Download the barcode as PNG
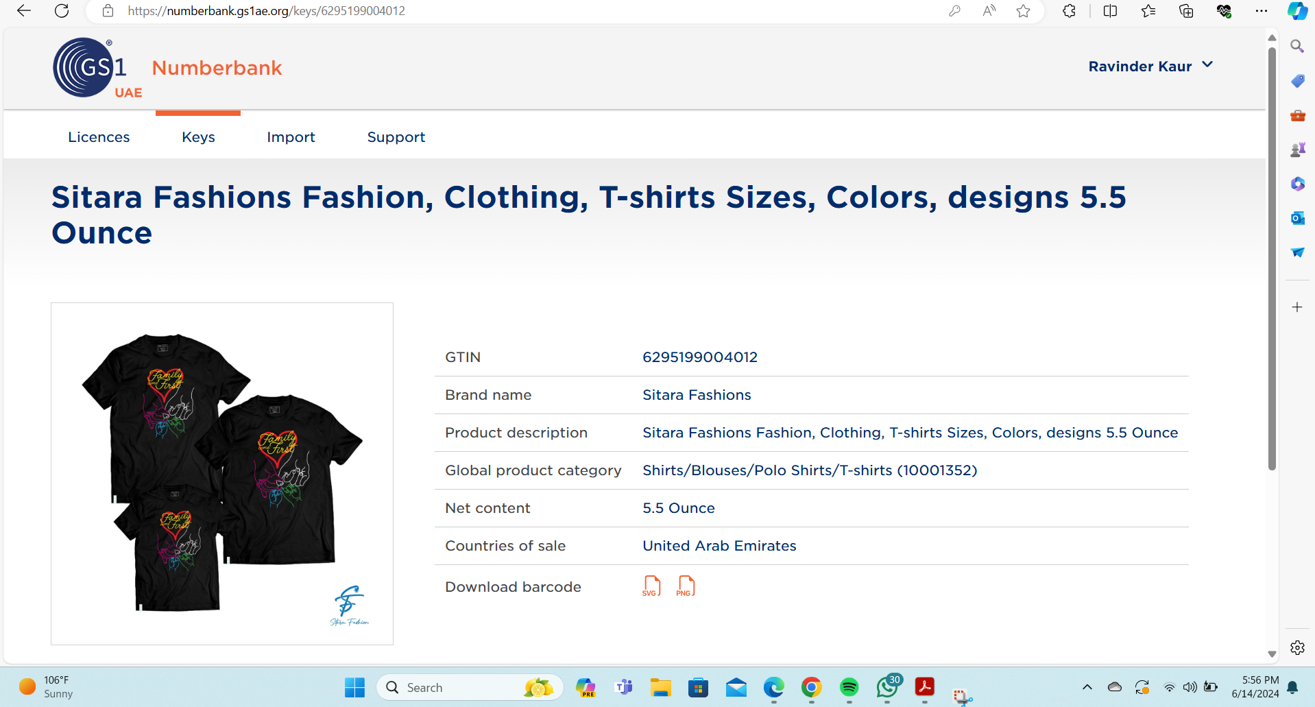Viewport: 1315px width, 707px height. click(686, 586)
